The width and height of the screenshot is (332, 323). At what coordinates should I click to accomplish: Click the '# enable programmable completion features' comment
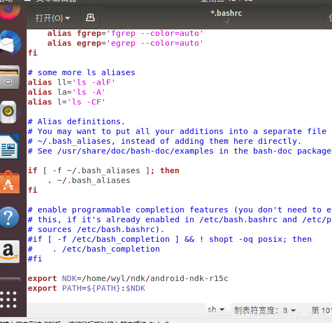pos(180,210)
